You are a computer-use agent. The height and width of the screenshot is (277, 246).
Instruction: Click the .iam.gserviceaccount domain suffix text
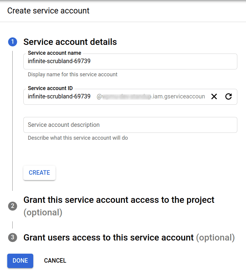click(178, 96)
